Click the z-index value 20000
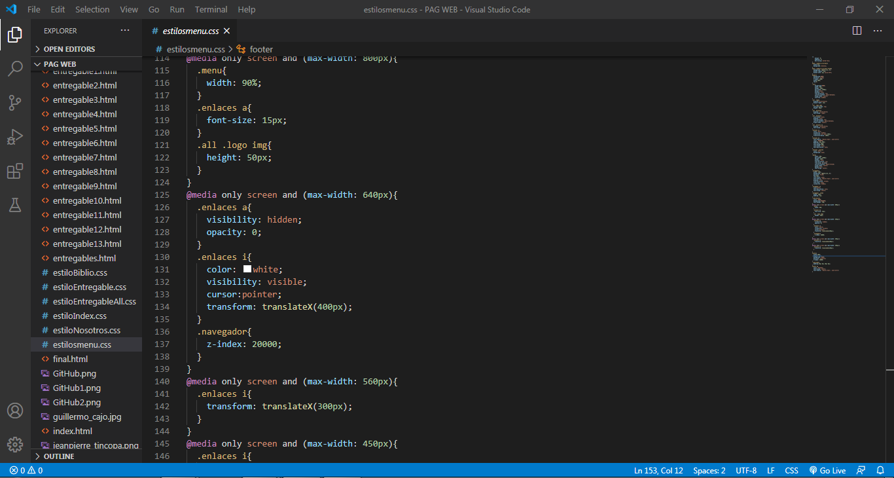 [x=265, y=344]
